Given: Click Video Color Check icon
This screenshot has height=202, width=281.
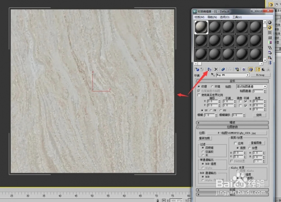Looking at the screenshot, I should point(270,42).
